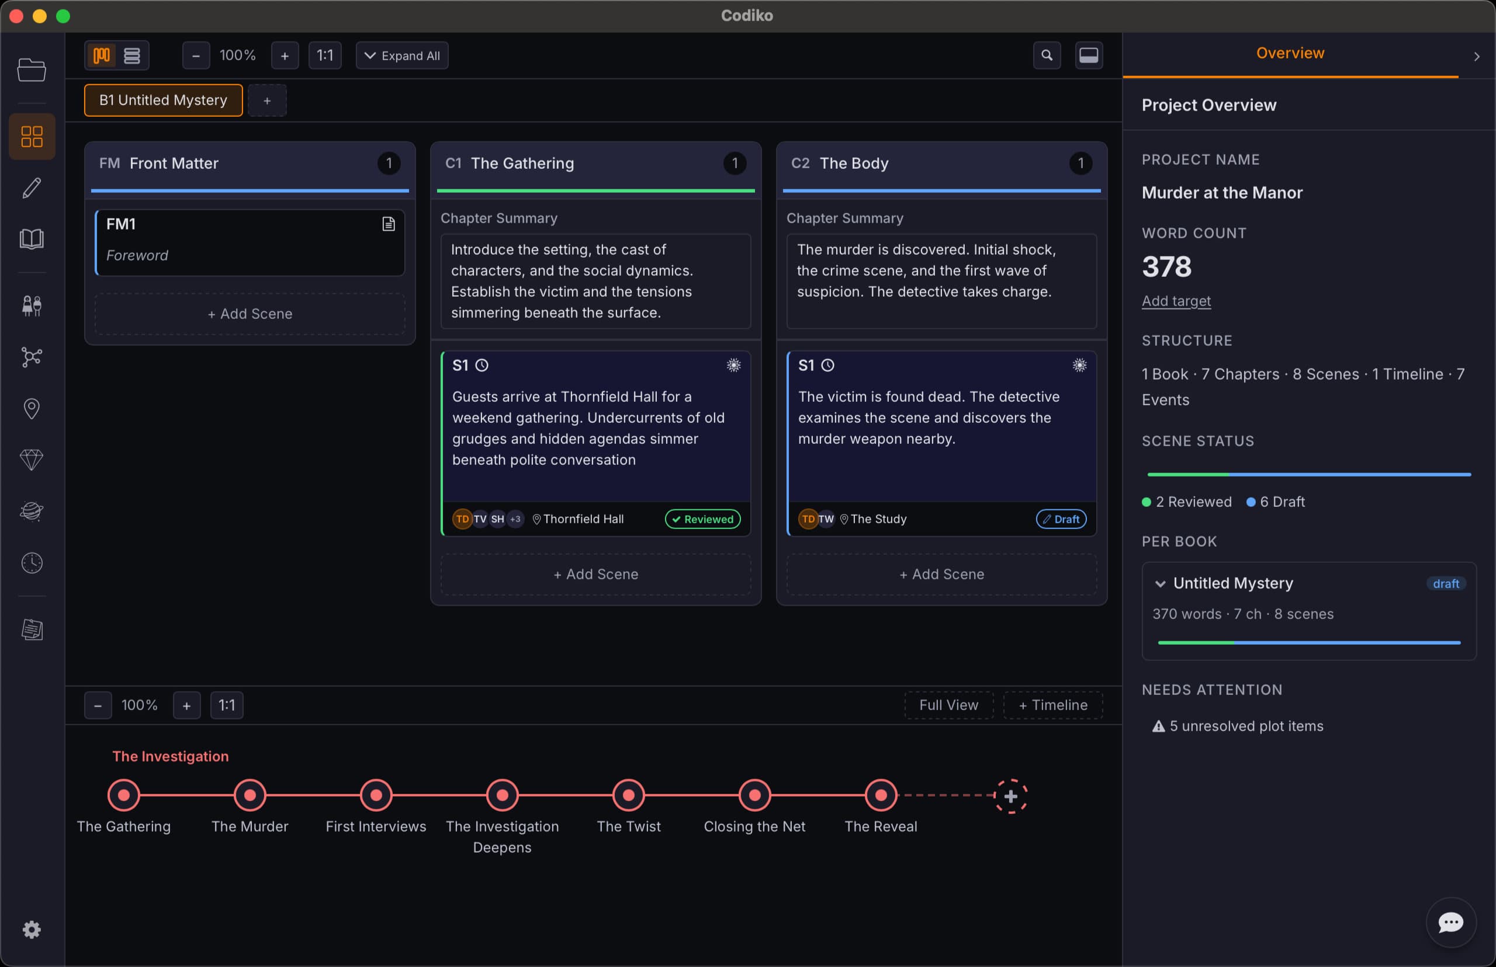
Task: Click the gear icon on Gathering scene
Action: click(x=733, y=366)
